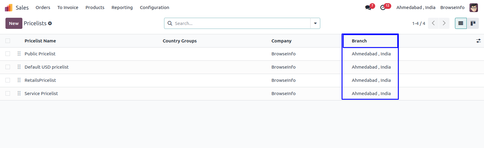Expand the search options dropdown arrow
Viewport: 484px width, 148px height.
(315, 23)
